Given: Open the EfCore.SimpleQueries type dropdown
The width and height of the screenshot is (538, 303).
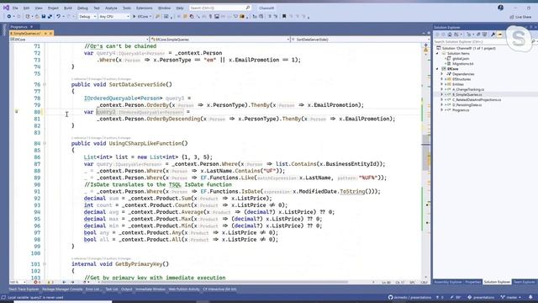Looking at the screenshot, I should click(220, 40).
